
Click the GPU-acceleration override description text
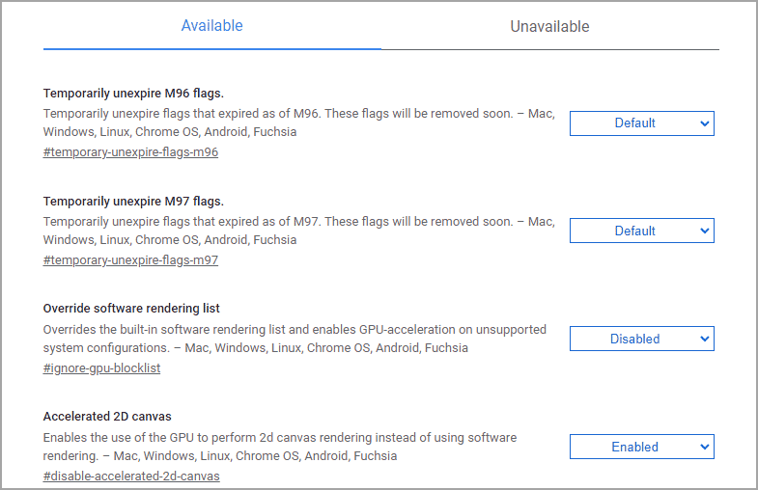[x=295, y=339]
